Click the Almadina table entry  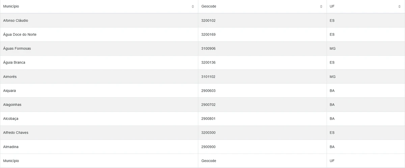tap(11, 147)
